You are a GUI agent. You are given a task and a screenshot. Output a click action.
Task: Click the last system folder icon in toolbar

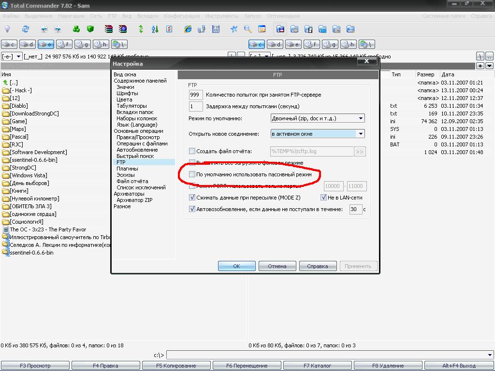pos(350,29)
